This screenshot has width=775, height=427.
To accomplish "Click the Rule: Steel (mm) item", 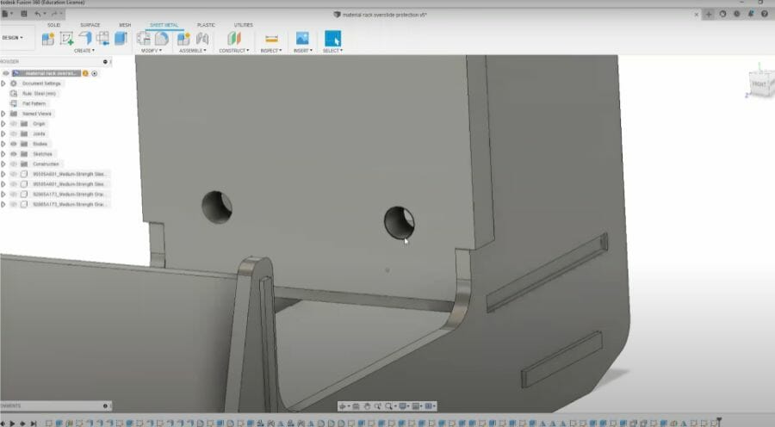I will point(39,93).
